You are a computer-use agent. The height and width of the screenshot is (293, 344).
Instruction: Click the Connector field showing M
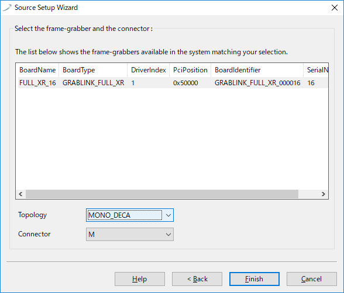pos(130,235)
